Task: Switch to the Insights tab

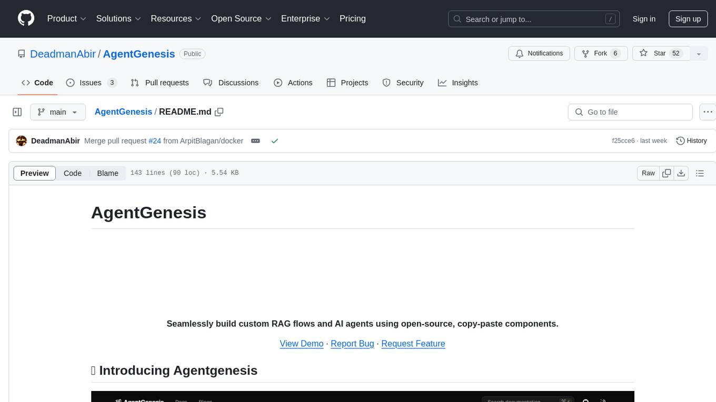Action: (x=458, y=83)
